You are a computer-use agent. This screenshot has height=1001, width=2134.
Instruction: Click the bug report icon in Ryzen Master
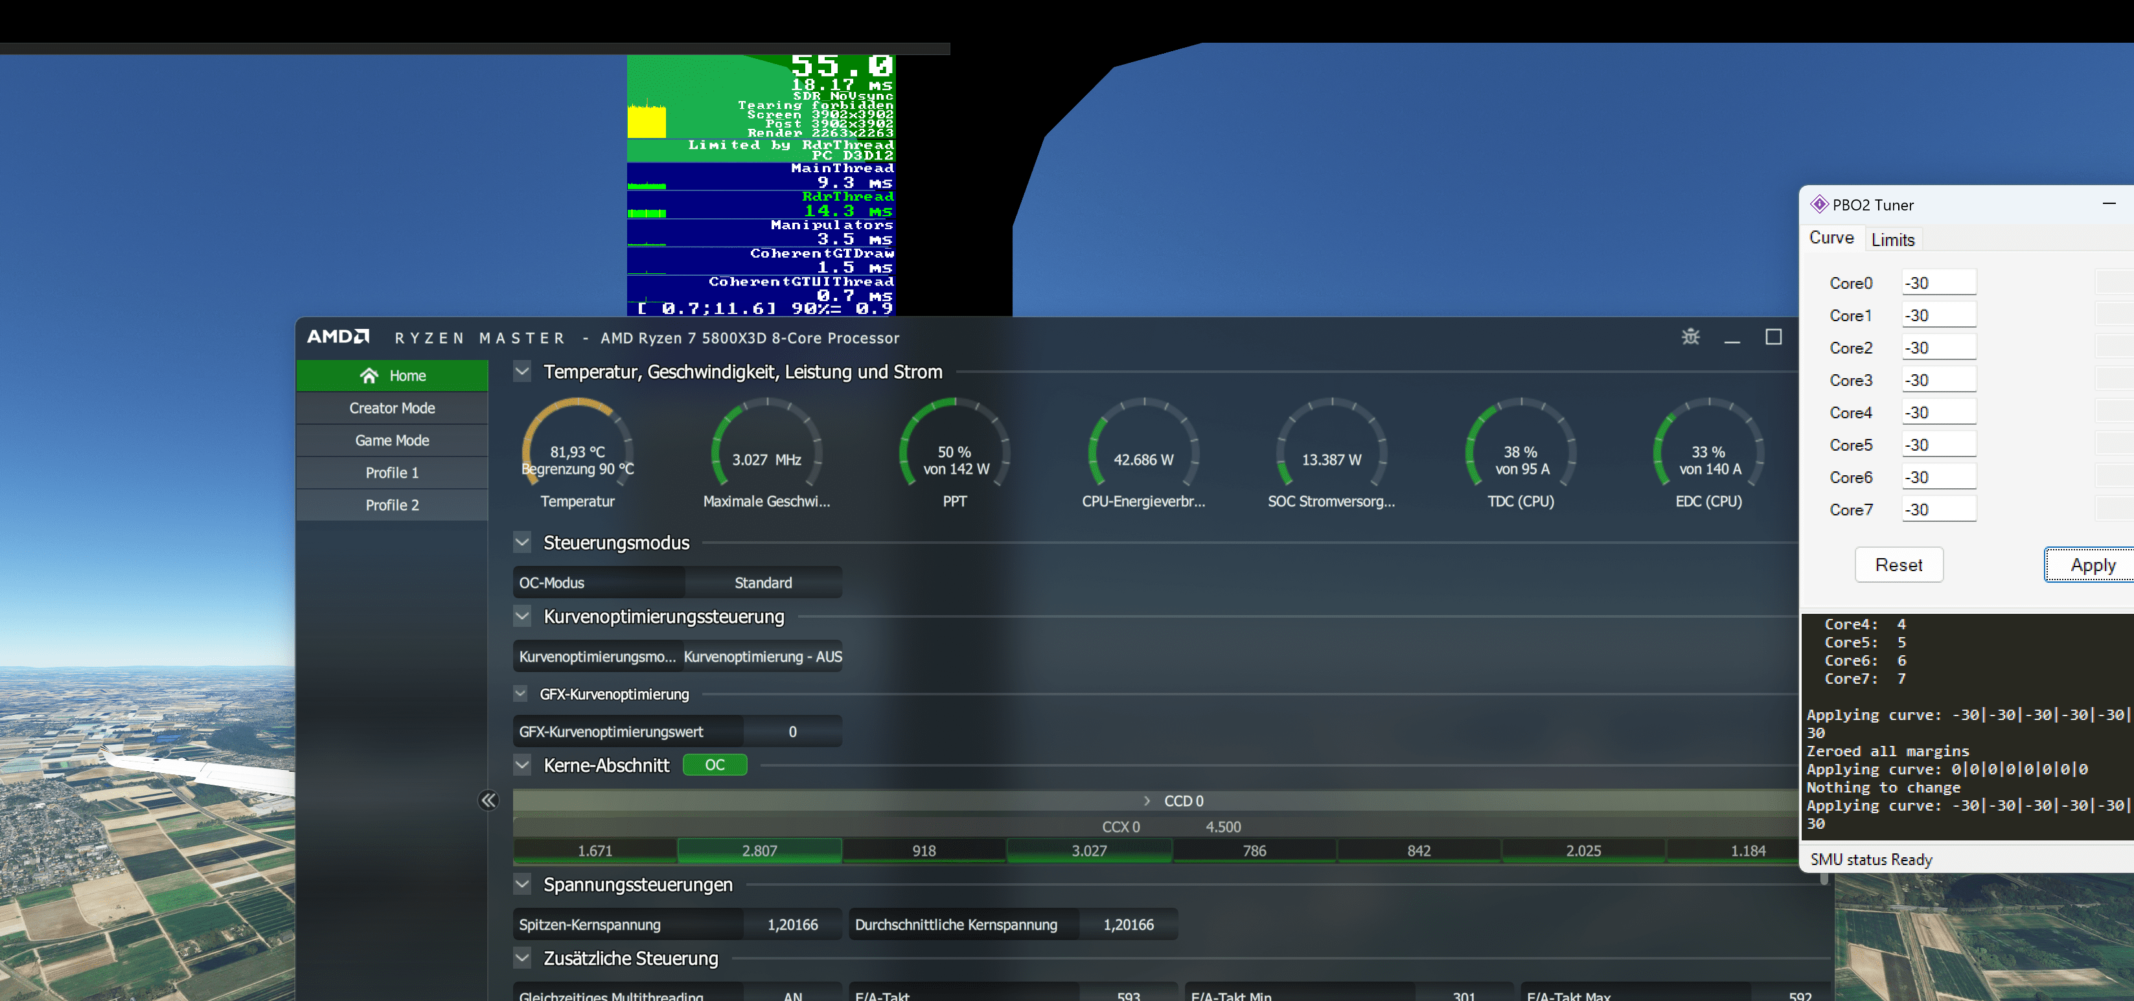tap(1690, 336)
